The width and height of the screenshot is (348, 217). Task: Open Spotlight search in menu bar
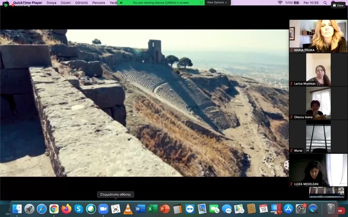pyautogui.click(x=325, y=3)
